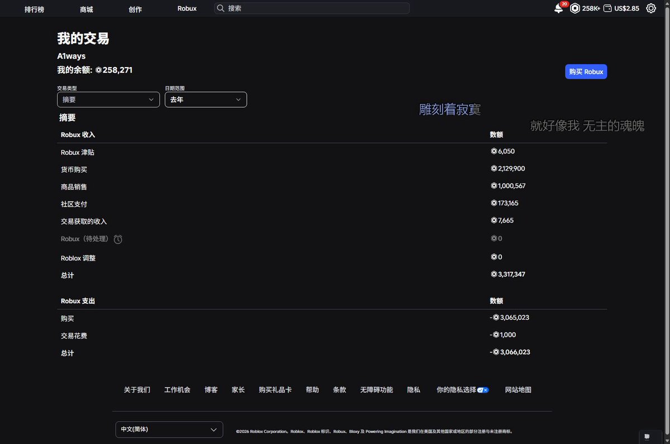Click the balance value 258,271
Screen dimensions: 670x444
pyautogui.click(x=117, y=70)
